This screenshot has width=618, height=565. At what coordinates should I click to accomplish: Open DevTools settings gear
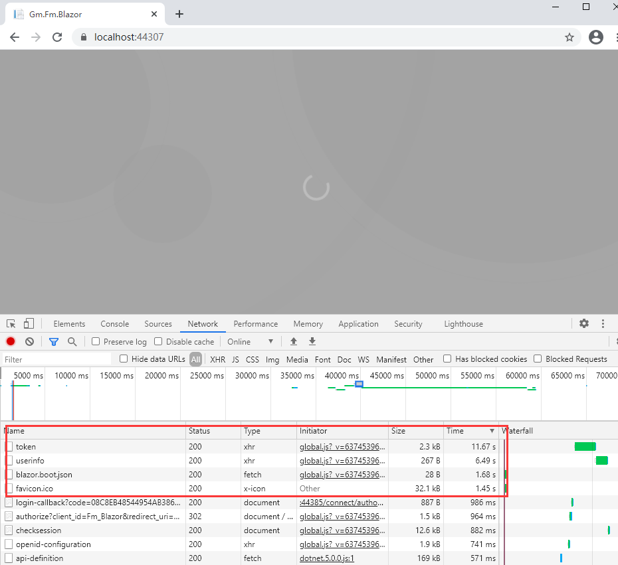click(584, 323)
